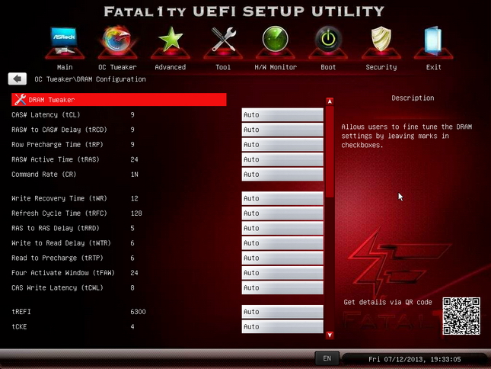Select the RAS to RAS Delay (tRRD) label
Viewport: 491px width, 369px height.
(x=56, y=228)
